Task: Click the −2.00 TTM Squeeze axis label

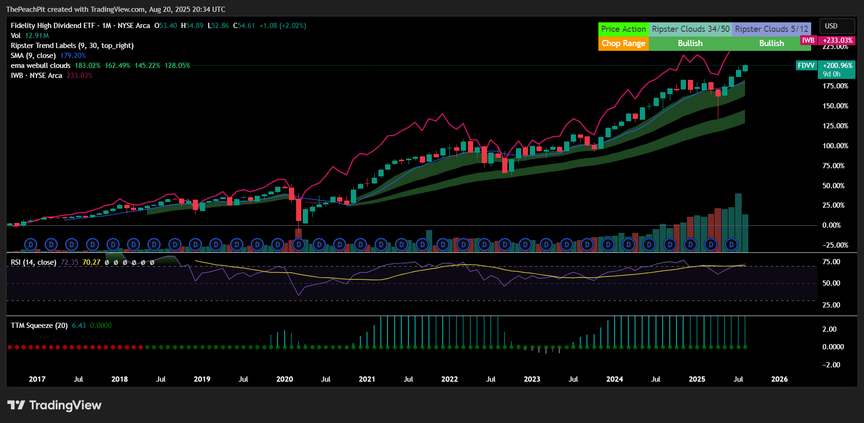Action: [x=831, y=365]
